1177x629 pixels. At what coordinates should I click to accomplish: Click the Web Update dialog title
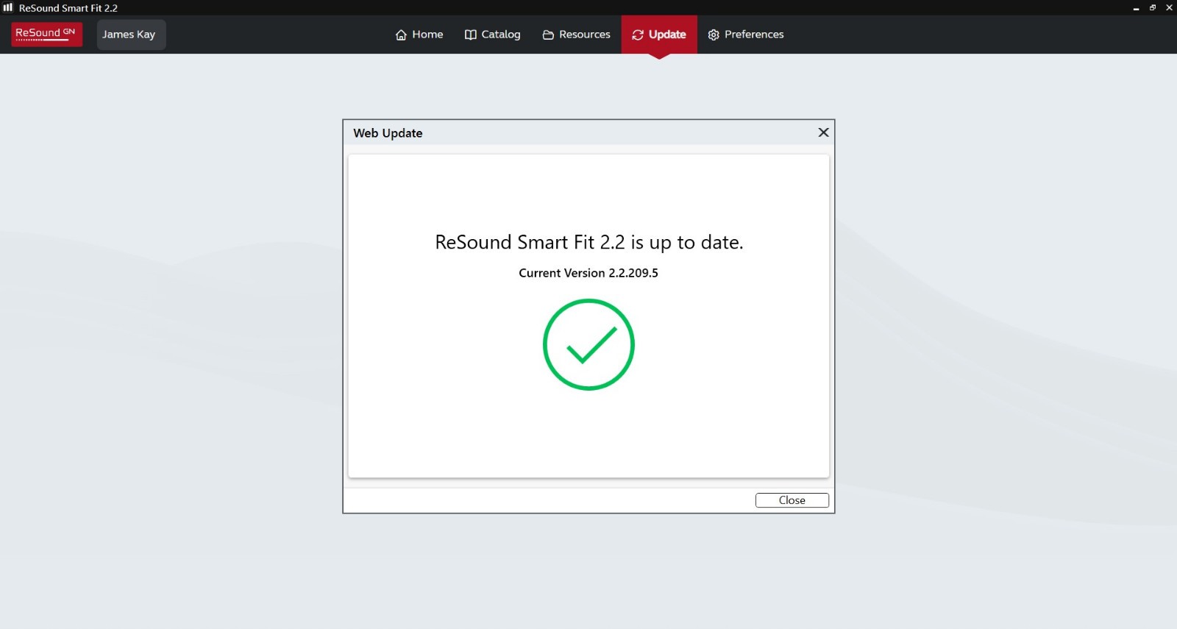pos(388,133)
